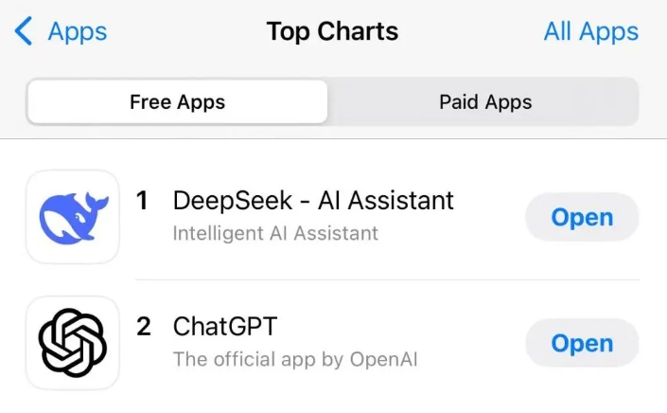Image resolution: width=667 pixels, height=413 pixels.
Task: Tap The official app by OpenAI subtitle
Action: click(295, 359)
